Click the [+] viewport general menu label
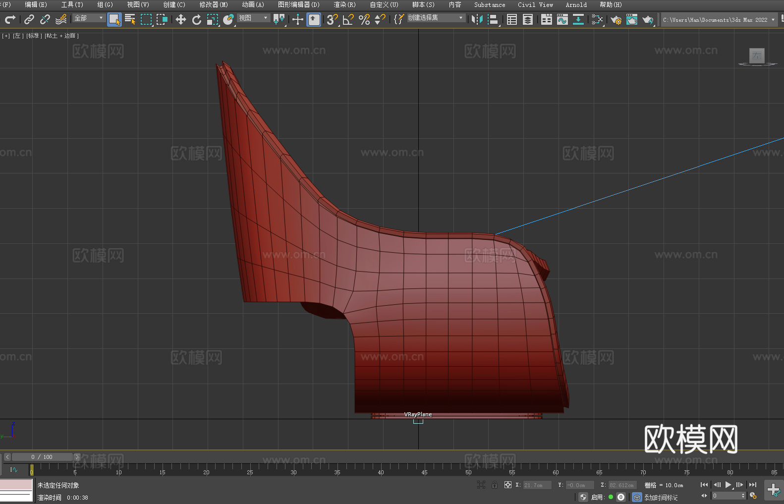The width and height of the screenshot is (784, 504). pyautogui.click(x=6, y=36)
